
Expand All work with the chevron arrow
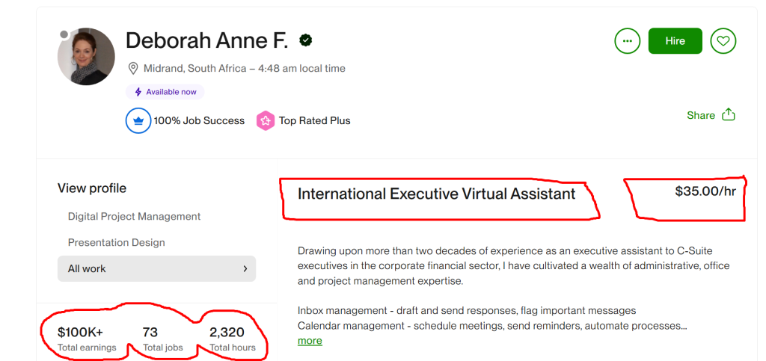pos(245,268)
